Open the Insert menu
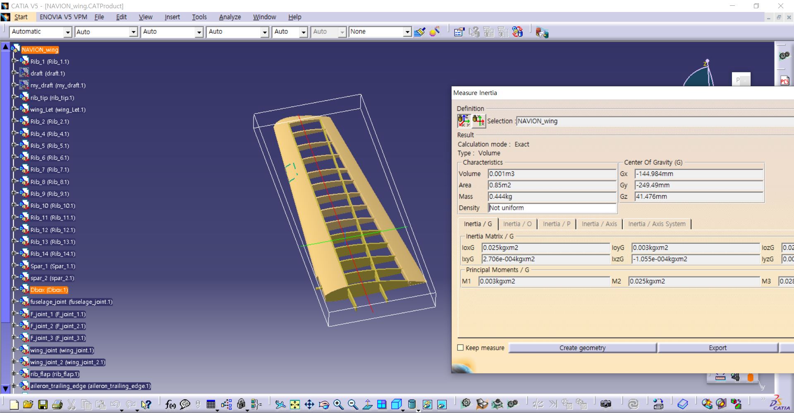794x413 pixels. click(172, 17)
